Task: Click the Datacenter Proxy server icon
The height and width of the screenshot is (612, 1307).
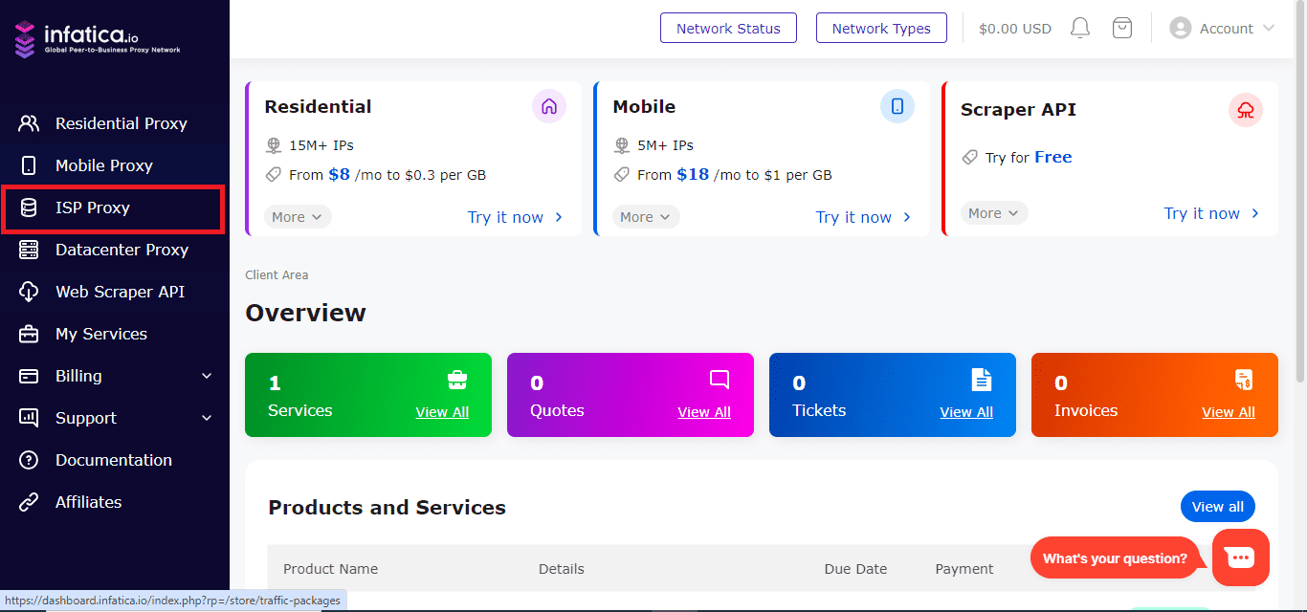Action: [x=29, y=250]
